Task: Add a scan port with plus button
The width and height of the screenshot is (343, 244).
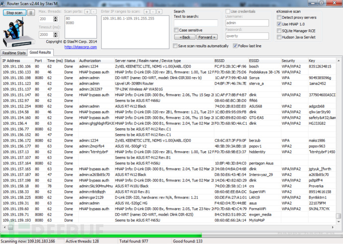Action: (87, 11)
